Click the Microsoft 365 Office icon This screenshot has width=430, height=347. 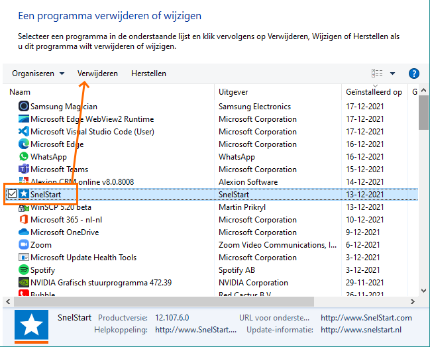24,219
